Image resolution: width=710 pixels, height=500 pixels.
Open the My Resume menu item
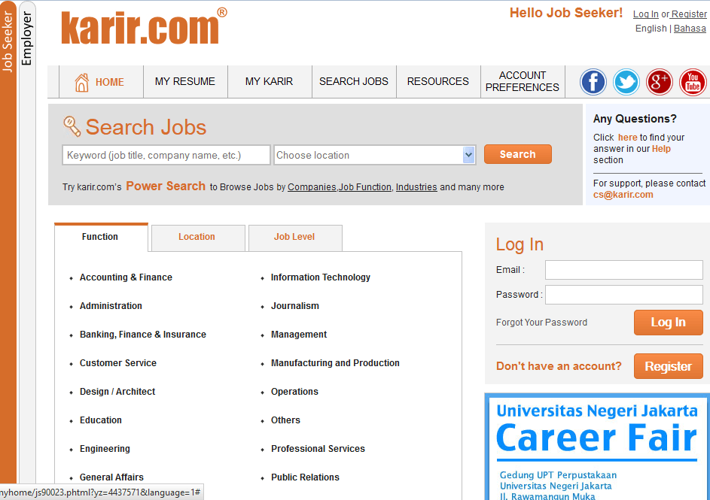[185, 82]
